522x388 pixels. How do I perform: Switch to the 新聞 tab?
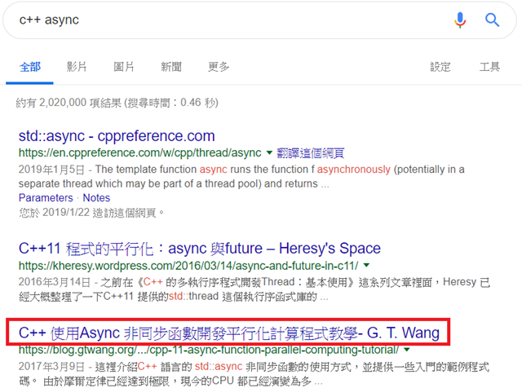171,67
